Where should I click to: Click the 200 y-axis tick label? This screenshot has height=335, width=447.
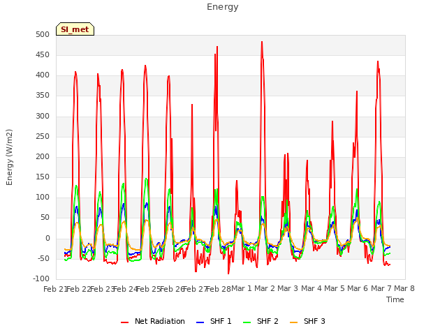tap(43, 156)
